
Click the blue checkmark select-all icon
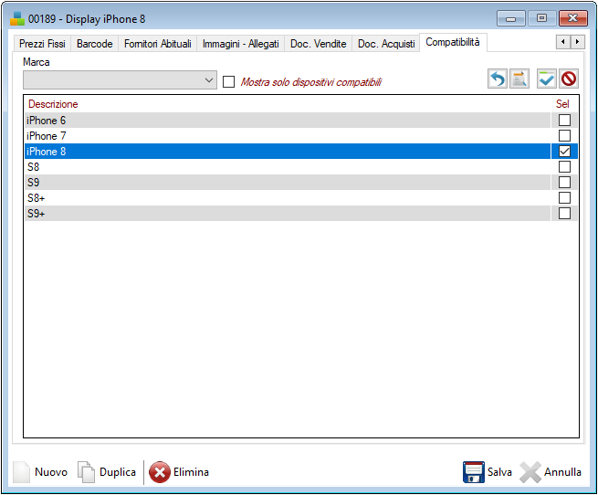(x=547, y=79)
